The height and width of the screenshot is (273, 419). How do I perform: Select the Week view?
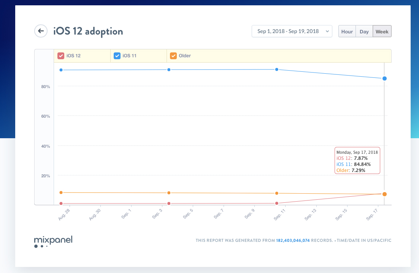click(382, 32)
